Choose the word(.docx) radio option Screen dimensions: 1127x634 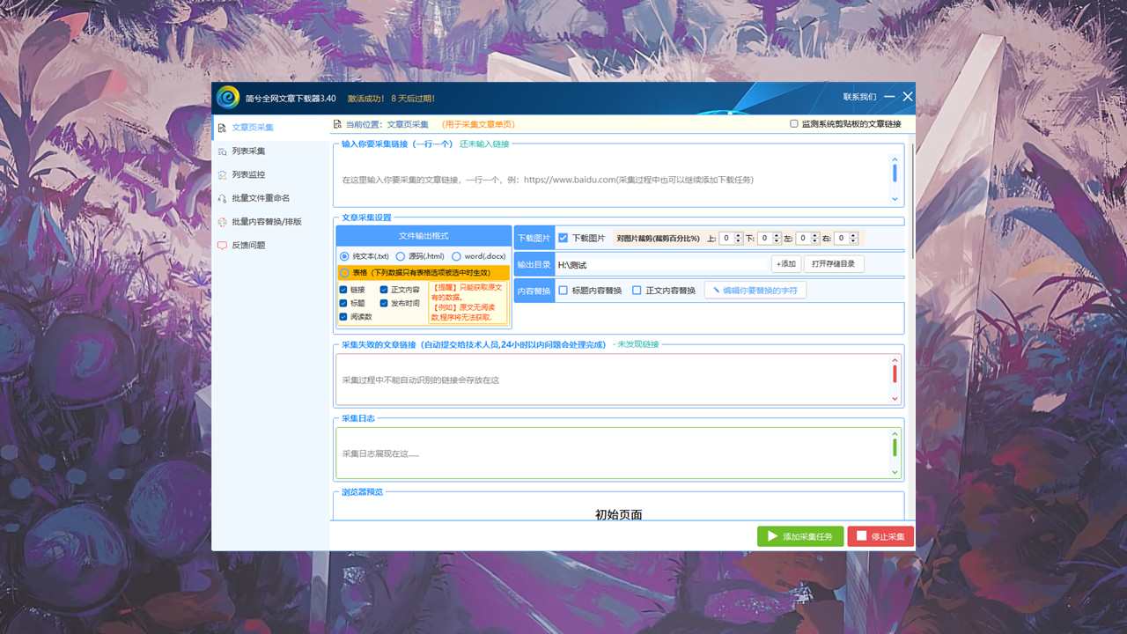456,256
